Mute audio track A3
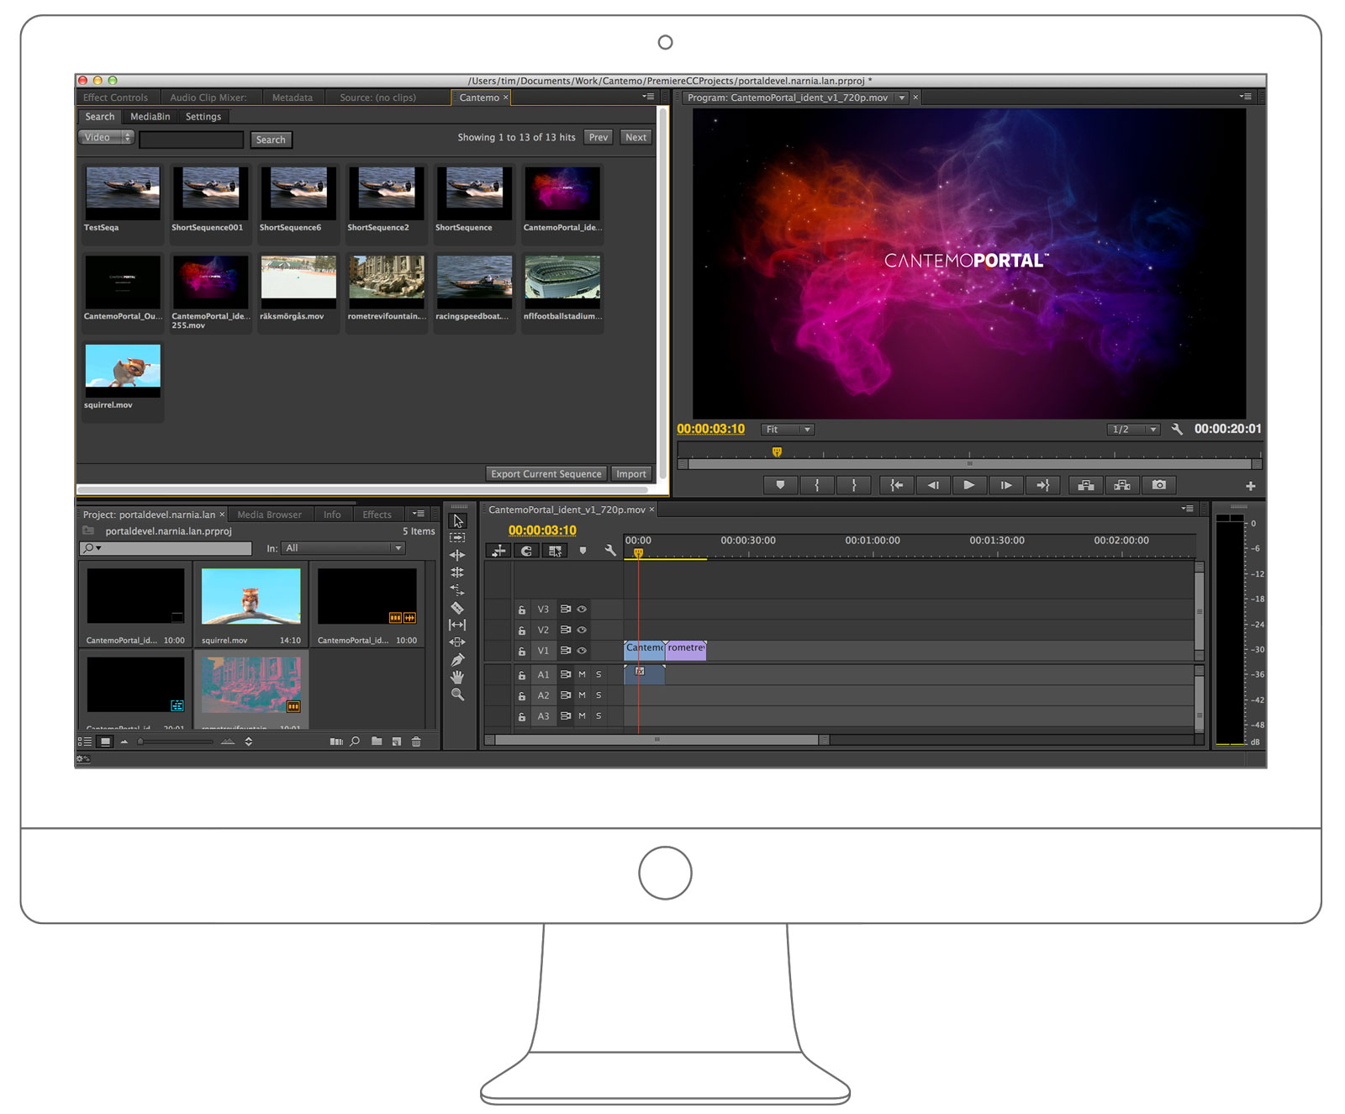 (x=582, y=716)
